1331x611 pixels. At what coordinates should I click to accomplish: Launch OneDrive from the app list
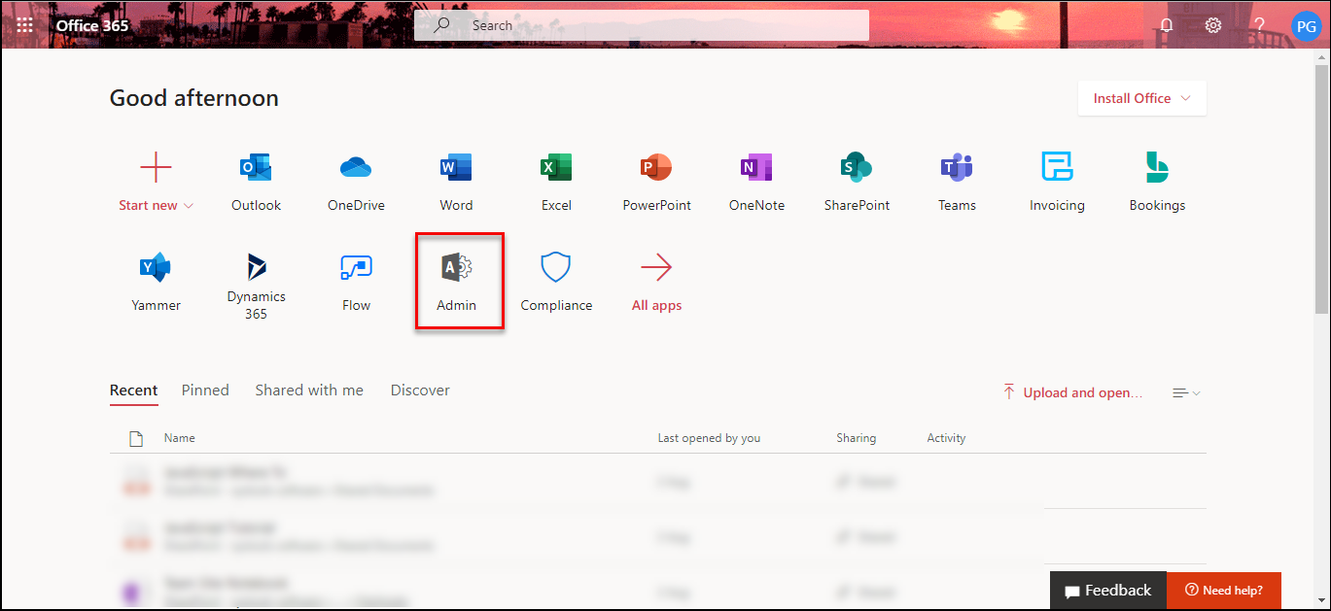tap(356, 182)
